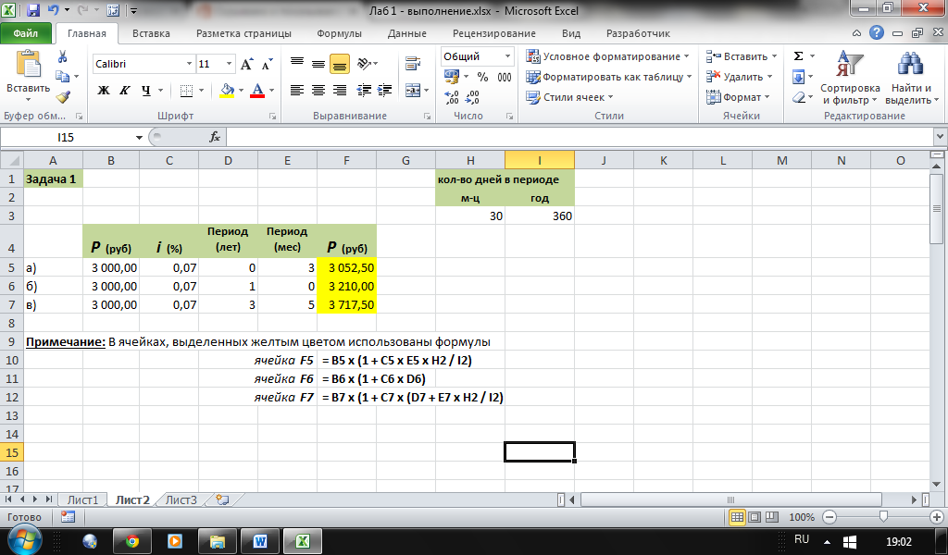Click the Стили ячеек button
This screenshot has width=948, height=555.
[x=567, y=97]
